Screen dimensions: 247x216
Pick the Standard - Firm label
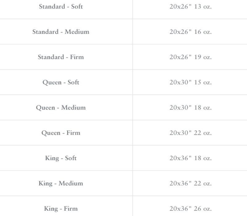61,57
